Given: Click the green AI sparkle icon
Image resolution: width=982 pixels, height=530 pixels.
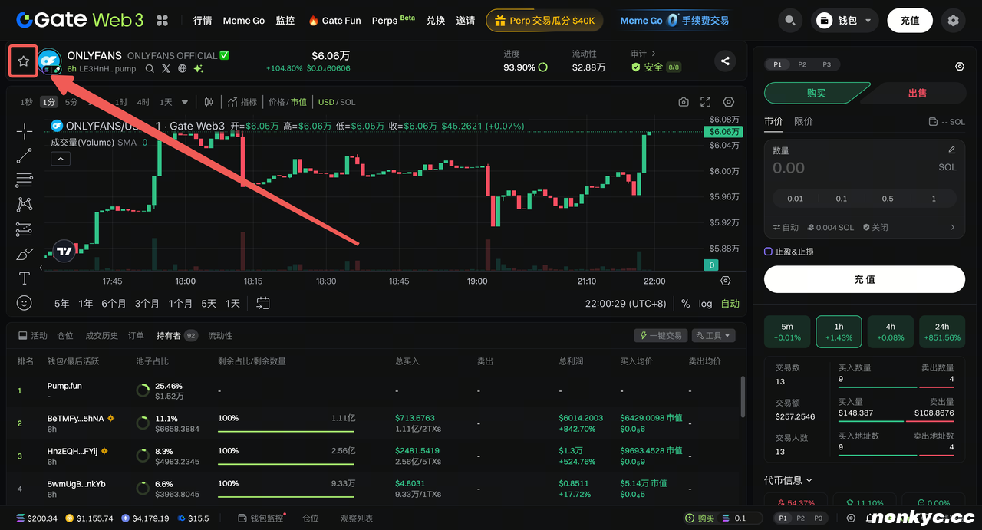Looking at the screenshot, I should coord(198,68).
